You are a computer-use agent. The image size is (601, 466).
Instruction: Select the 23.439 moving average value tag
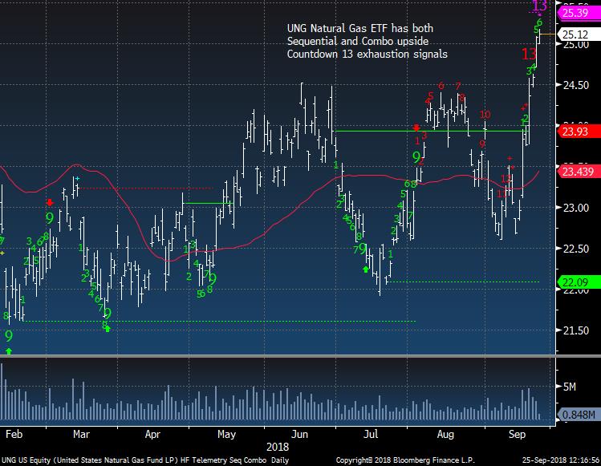click(576, 171)
